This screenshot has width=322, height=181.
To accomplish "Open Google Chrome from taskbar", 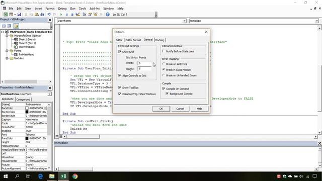I will [75, 176].
